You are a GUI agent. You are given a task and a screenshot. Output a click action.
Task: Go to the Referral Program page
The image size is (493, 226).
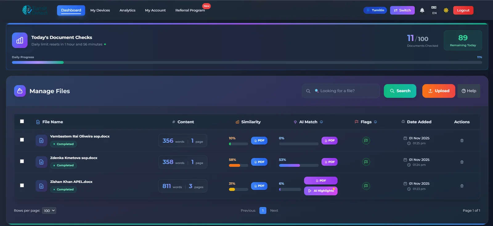[x=190, y=10]
